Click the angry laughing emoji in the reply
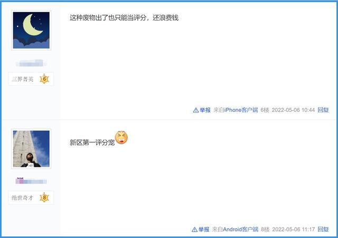338x238 pixels. (x=121, y=137)
